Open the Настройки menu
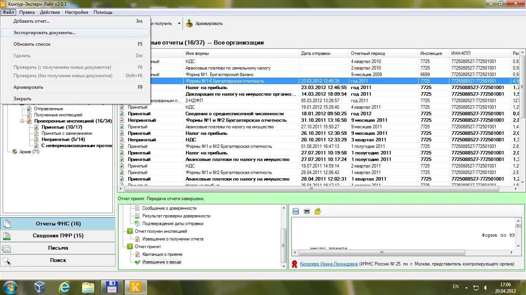The image size is (526, 295). pyautogui.click(x=77, y=12)
